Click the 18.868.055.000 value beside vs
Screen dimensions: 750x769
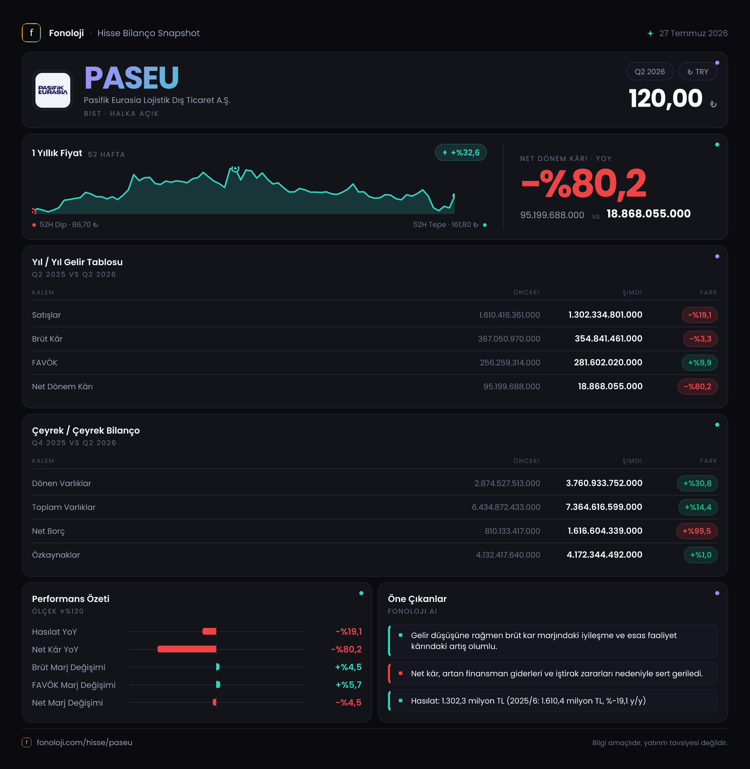[648, 213]
